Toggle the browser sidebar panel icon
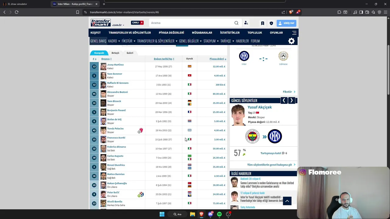This screenshot has width=390, height=219. coord(361,12)
